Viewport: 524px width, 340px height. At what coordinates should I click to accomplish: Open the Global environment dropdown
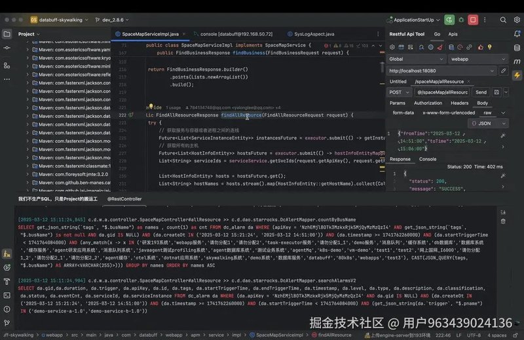(416, 59)
